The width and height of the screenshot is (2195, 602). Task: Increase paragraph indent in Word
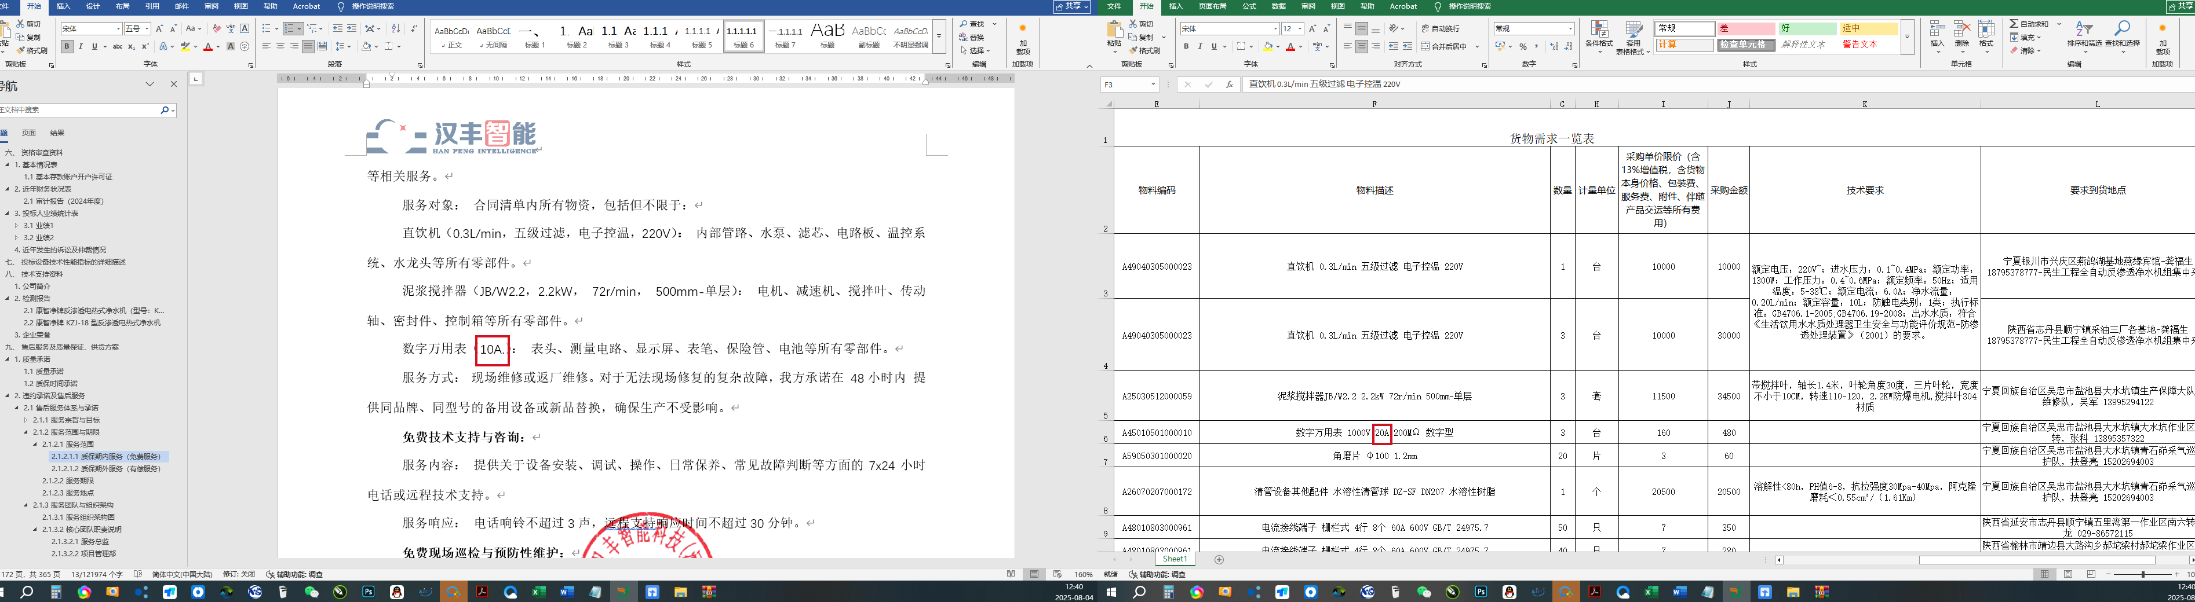(352, 29)
